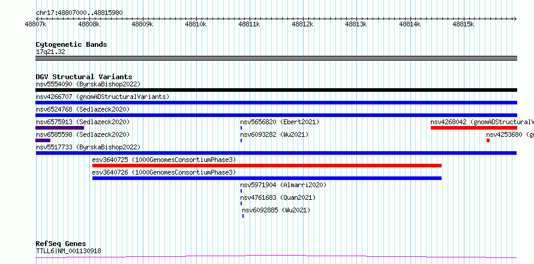Click the 48807k ruler tick
The image size is (534, 264).
coord(36,24)
